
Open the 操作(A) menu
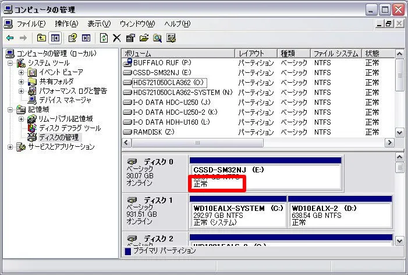[x=66, y=24]
